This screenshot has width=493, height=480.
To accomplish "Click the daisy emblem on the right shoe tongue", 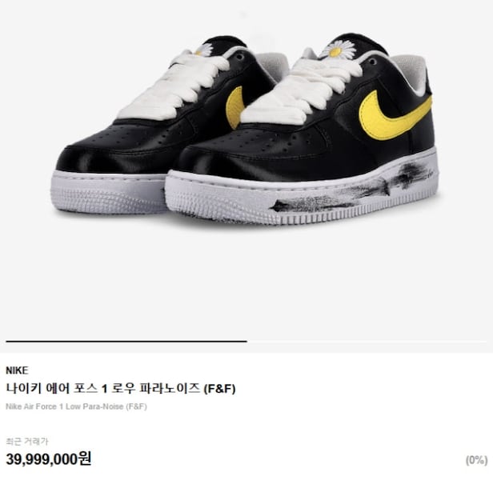I will 335,50.
